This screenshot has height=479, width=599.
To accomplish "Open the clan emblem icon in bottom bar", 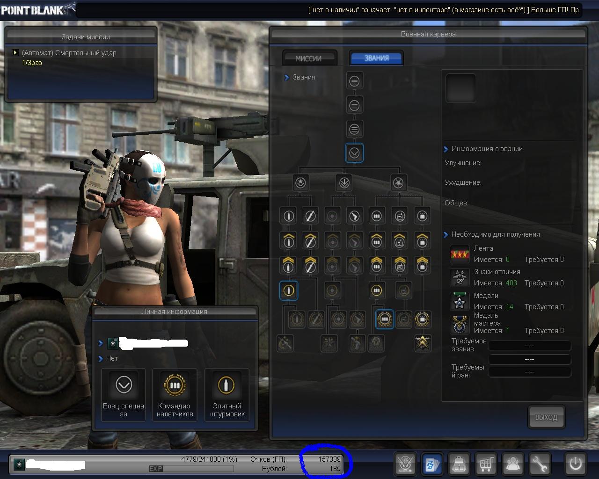I will pyautogui.click(x=405, y=464).
